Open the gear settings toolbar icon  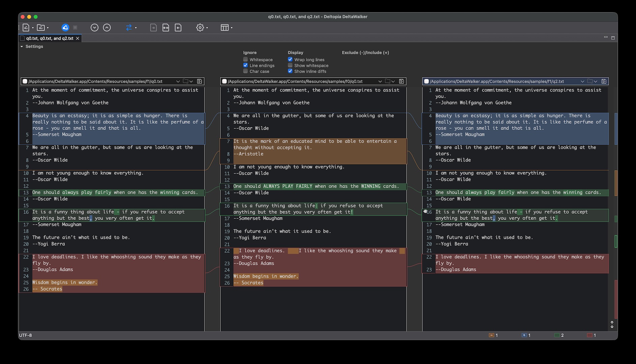pos(200,28)
